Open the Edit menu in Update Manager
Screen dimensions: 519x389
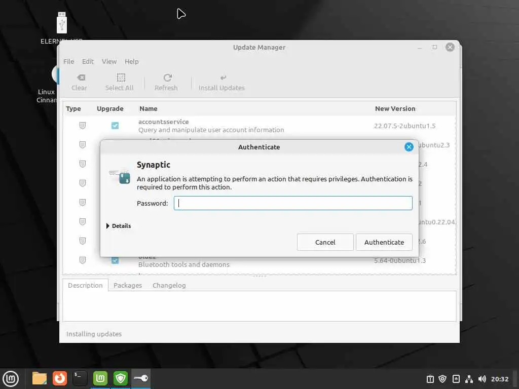[88, 61]
